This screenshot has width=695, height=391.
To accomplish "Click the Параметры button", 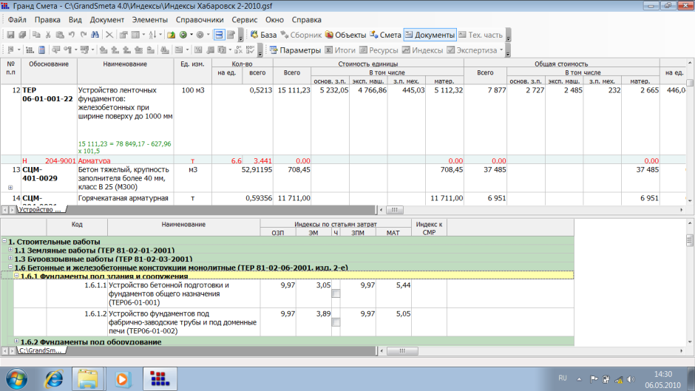I will (x=295, y=50).
